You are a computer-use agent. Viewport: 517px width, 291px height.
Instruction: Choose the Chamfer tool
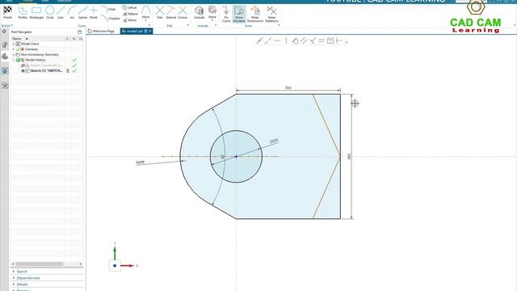[x=110, y=18]
